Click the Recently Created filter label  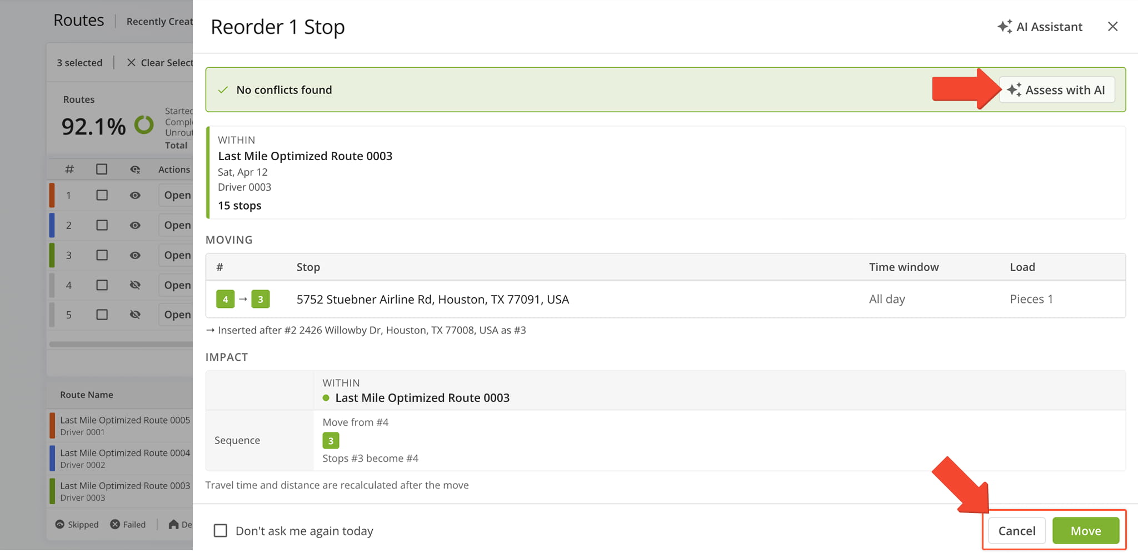(159, 21)
